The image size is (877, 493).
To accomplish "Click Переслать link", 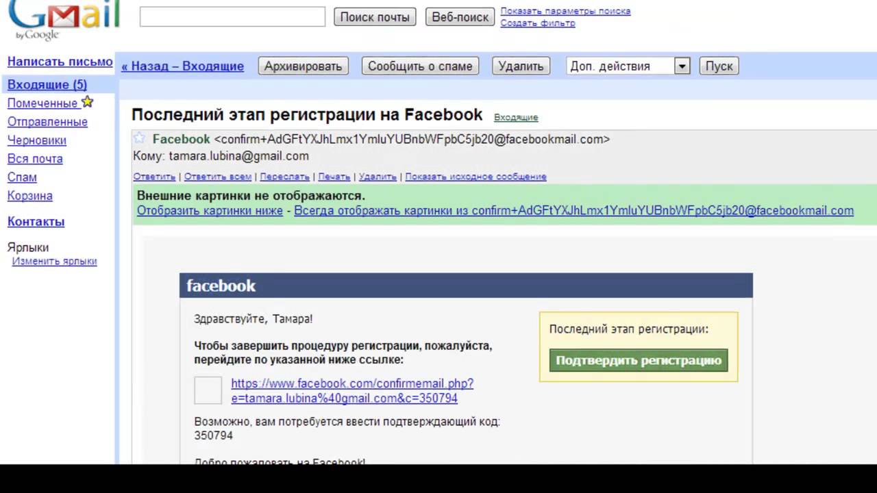I will pos(284,177).
